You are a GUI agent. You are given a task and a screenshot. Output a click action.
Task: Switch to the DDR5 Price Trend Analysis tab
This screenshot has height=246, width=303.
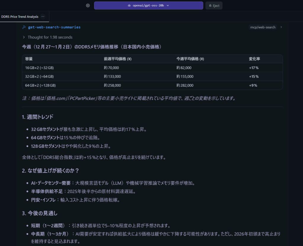pos(20,17)
